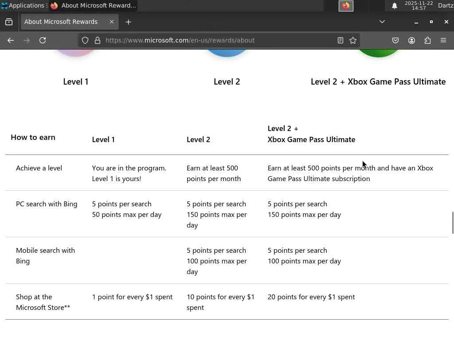
Task: Click 'Level 2 + Xbox Game Pass Ultimate' heading
Action: coord(378,82)
